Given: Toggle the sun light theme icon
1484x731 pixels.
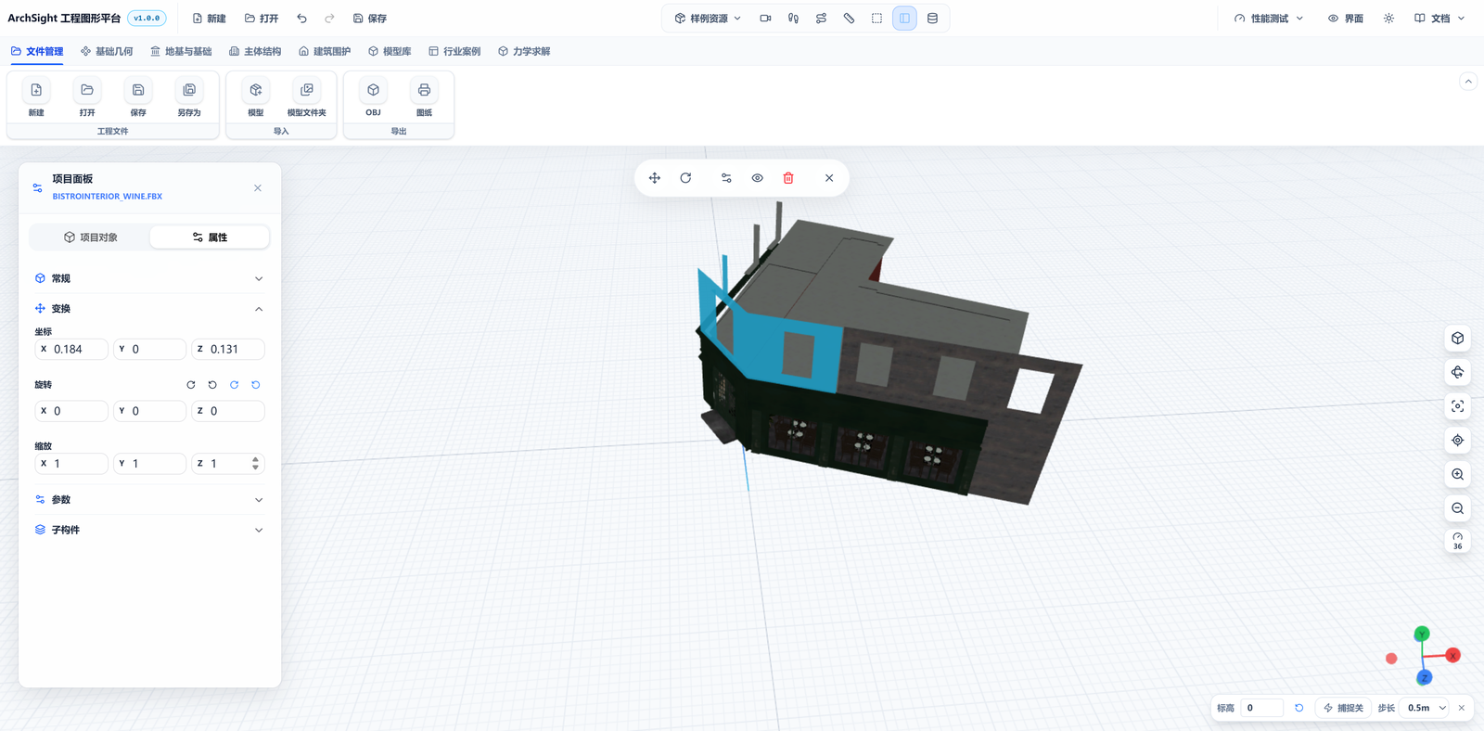Looking at the screenshot, I should pyautogui.click(x=1388, y=19).
